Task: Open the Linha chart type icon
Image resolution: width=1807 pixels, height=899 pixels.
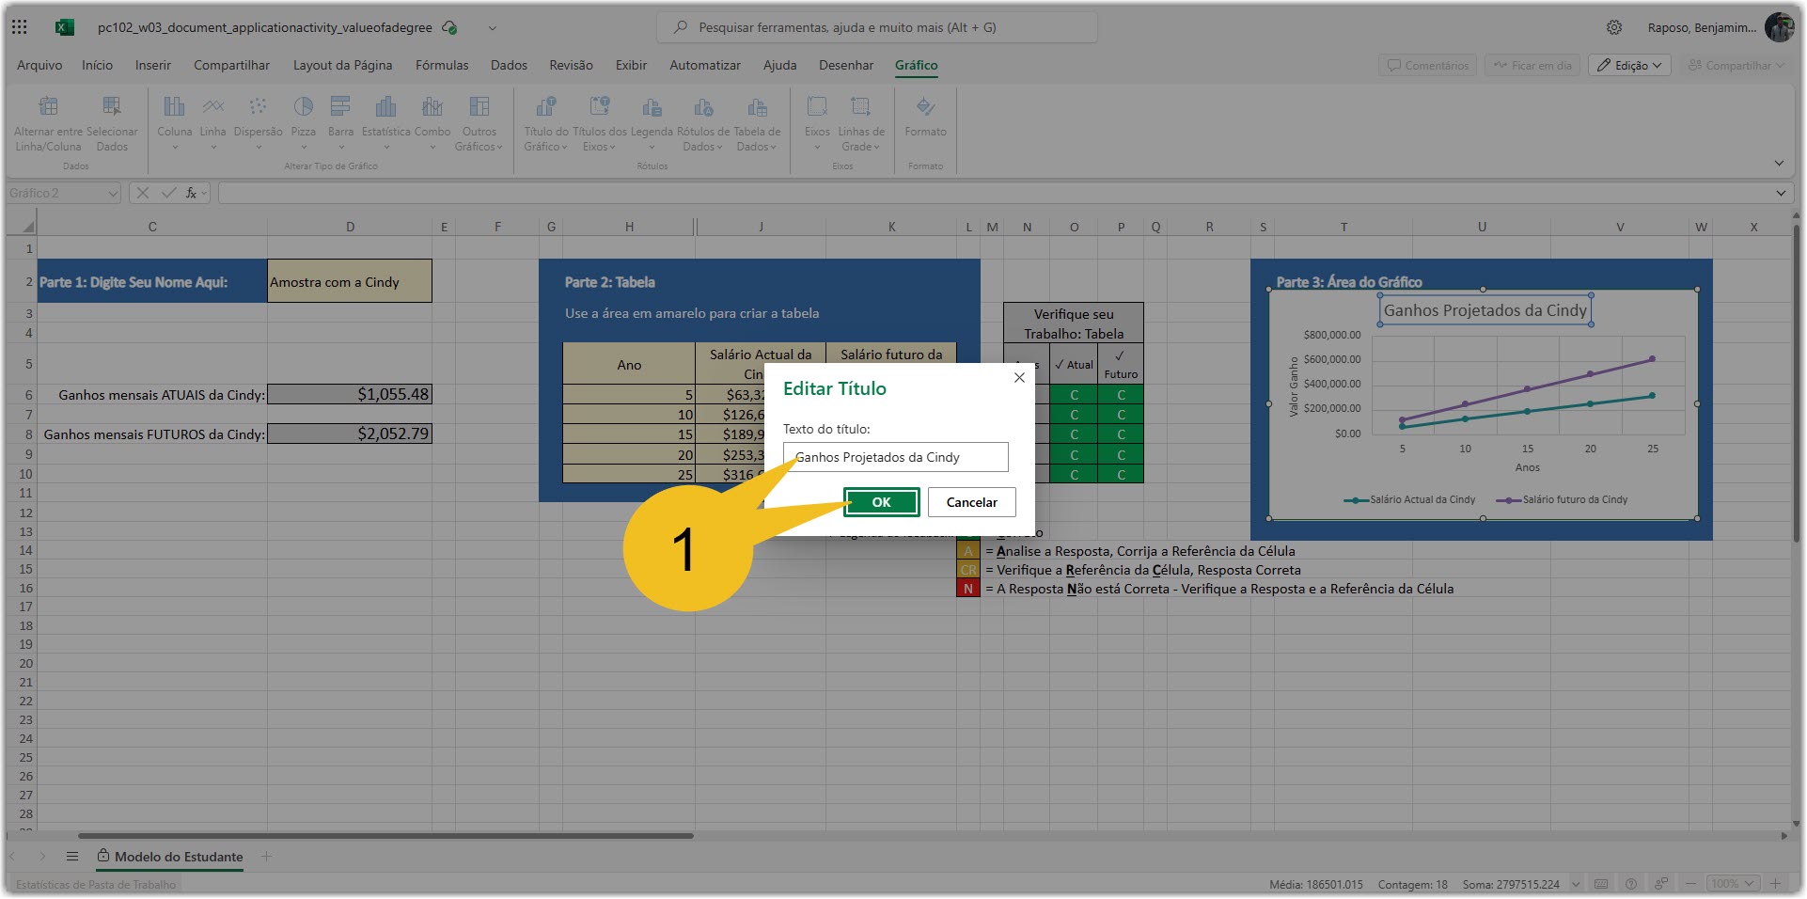Action: point(213,106)
